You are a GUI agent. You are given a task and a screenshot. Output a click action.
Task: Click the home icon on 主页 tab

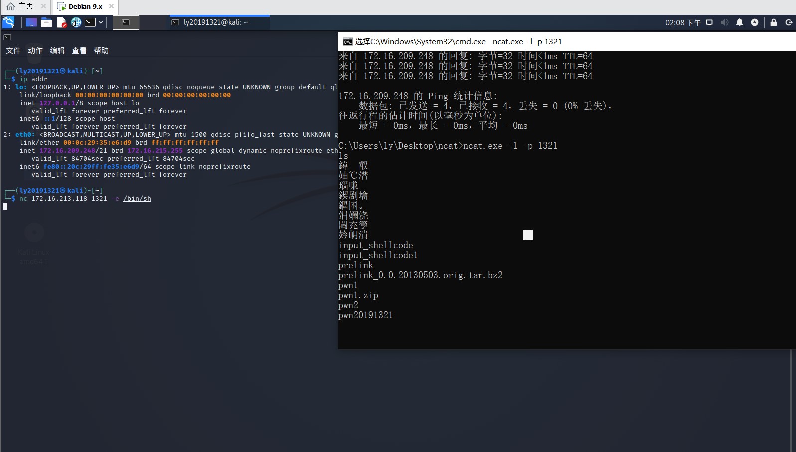tap(11, 6)
